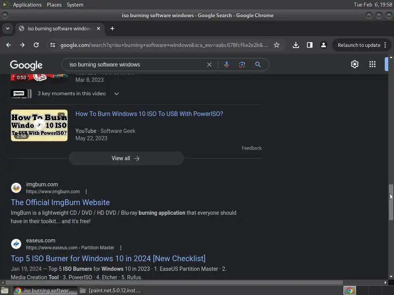Expand 3 key moments in this video

tap(116, 94)
